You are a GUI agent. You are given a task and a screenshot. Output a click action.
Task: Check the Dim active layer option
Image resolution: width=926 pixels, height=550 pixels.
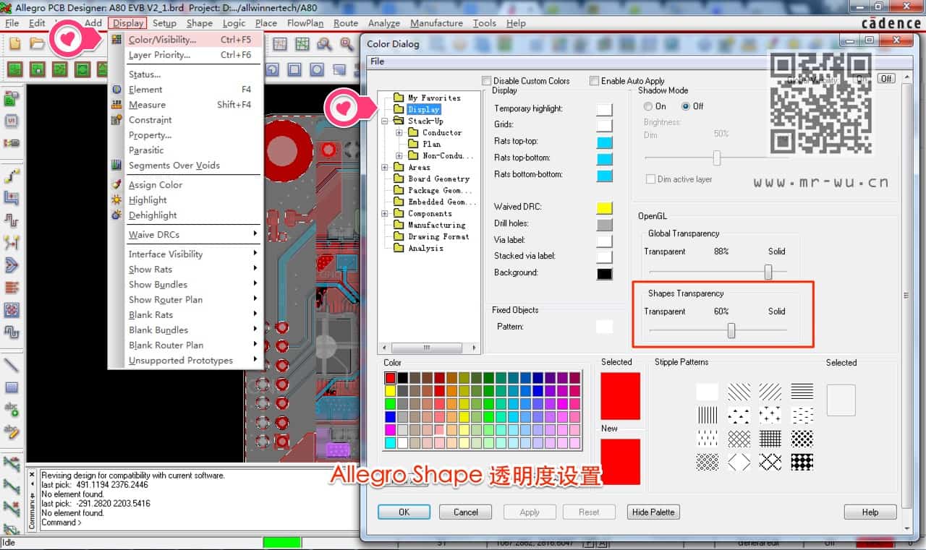pyautogui.click(x=650, y=179)
